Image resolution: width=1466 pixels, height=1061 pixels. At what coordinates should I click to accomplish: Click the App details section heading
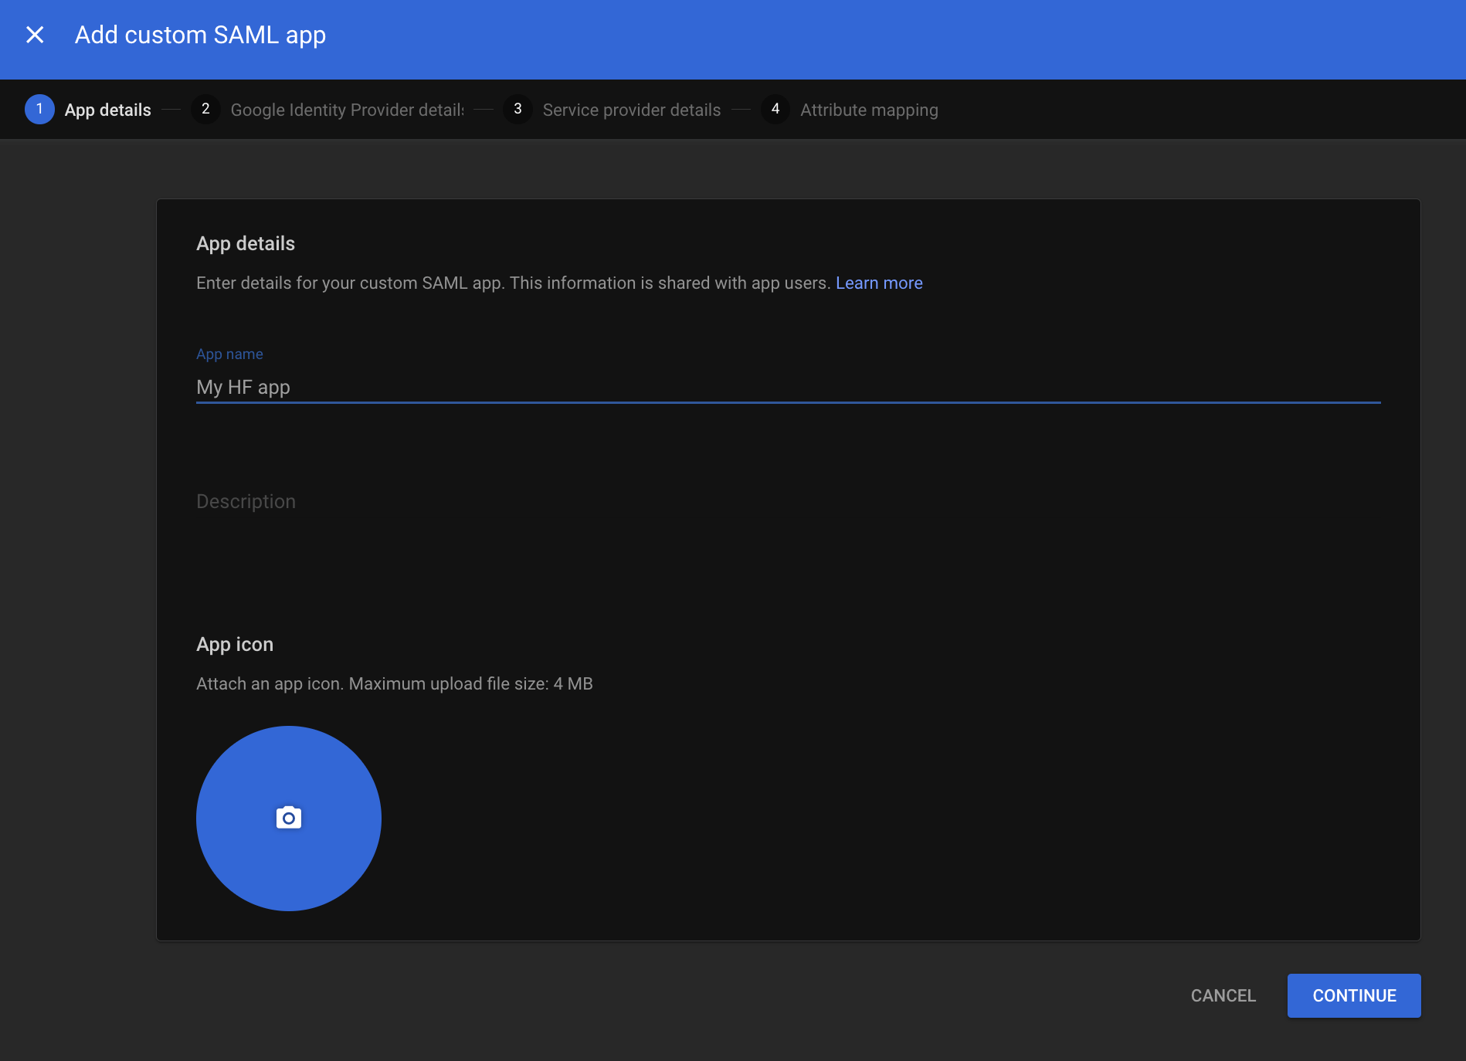tap(246, 244)
